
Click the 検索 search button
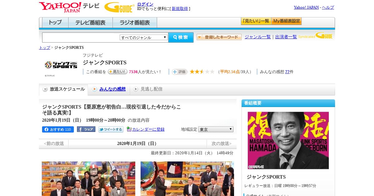(x=181, y=37)
